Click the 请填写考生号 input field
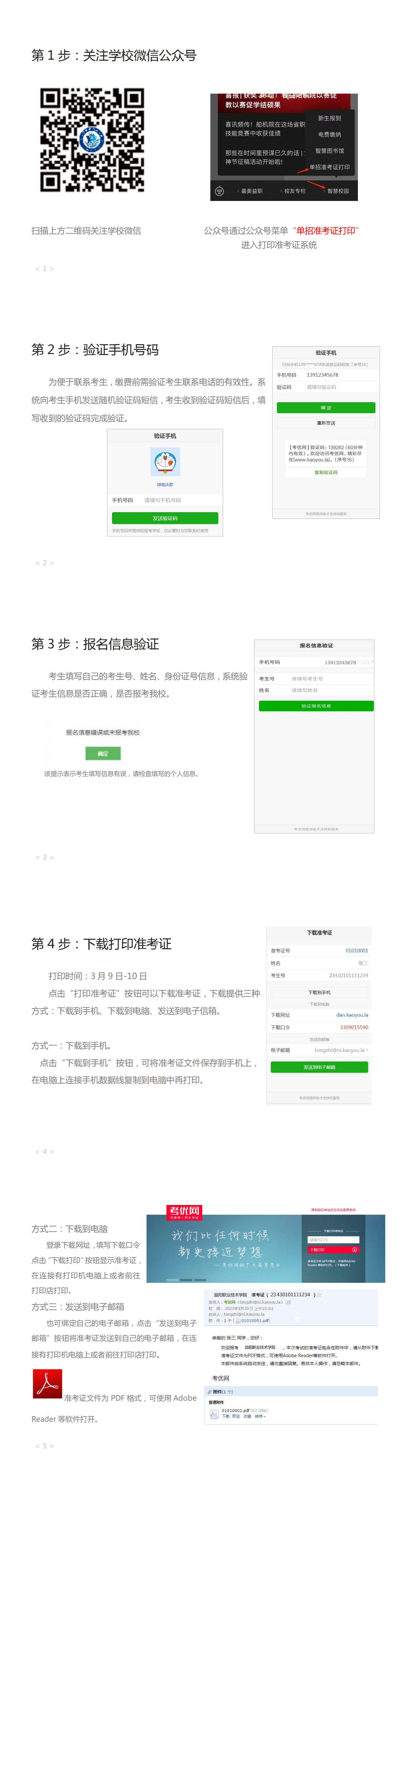The image size is (417, 1766). click(308, 679)
